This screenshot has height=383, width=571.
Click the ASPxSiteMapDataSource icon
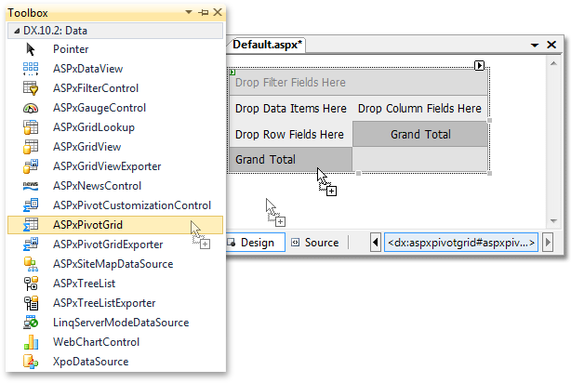(x=31, y=264)
